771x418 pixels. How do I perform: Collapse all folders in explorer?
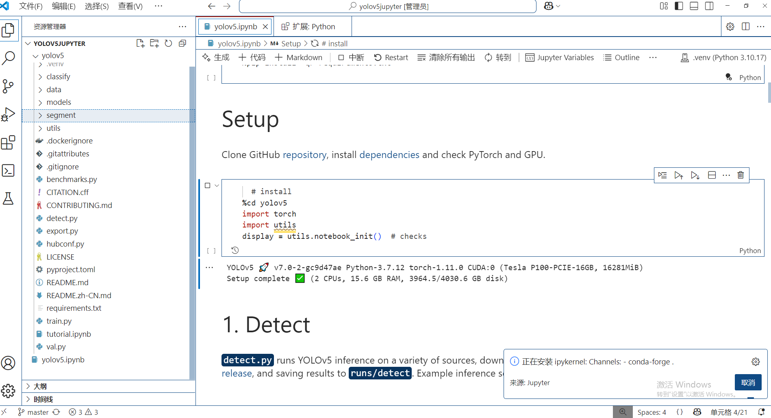click(x=182, y=43)
